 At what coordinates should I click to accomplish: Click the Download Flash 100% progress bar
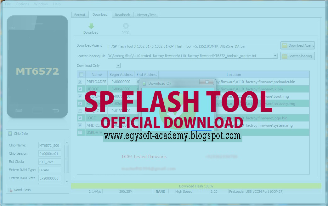[196, 186]
